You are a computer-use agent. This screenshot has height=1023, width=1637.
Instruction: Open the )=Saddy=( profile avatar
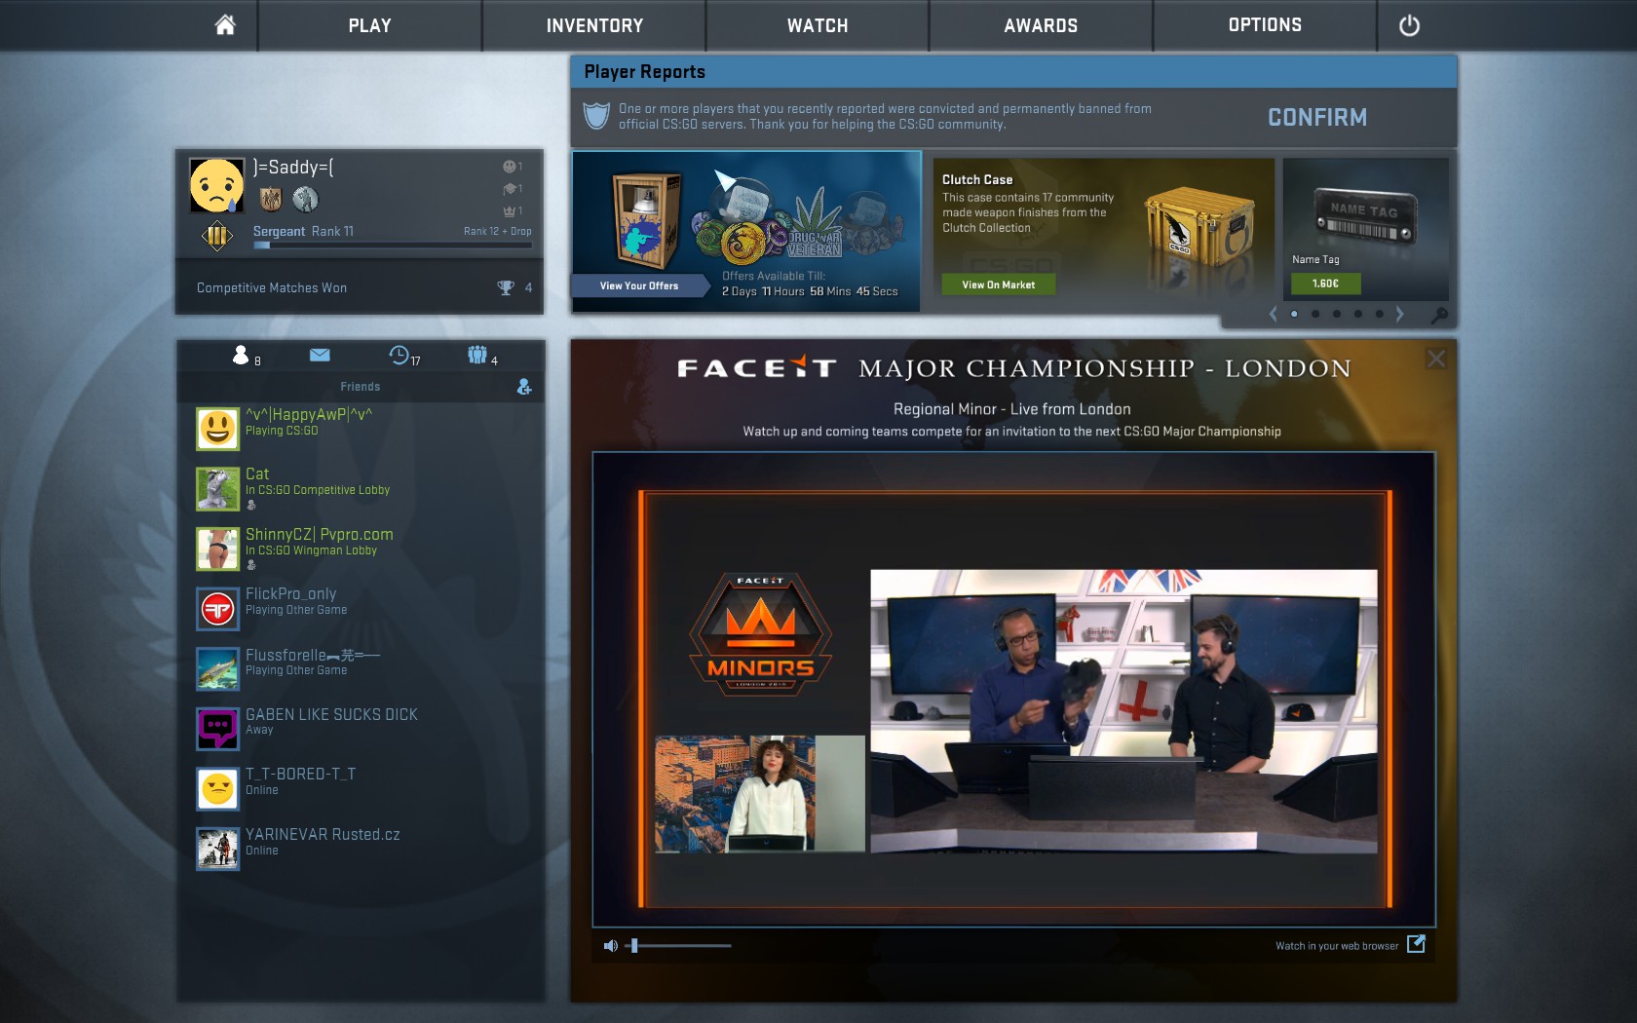click(x=216, y=185)
